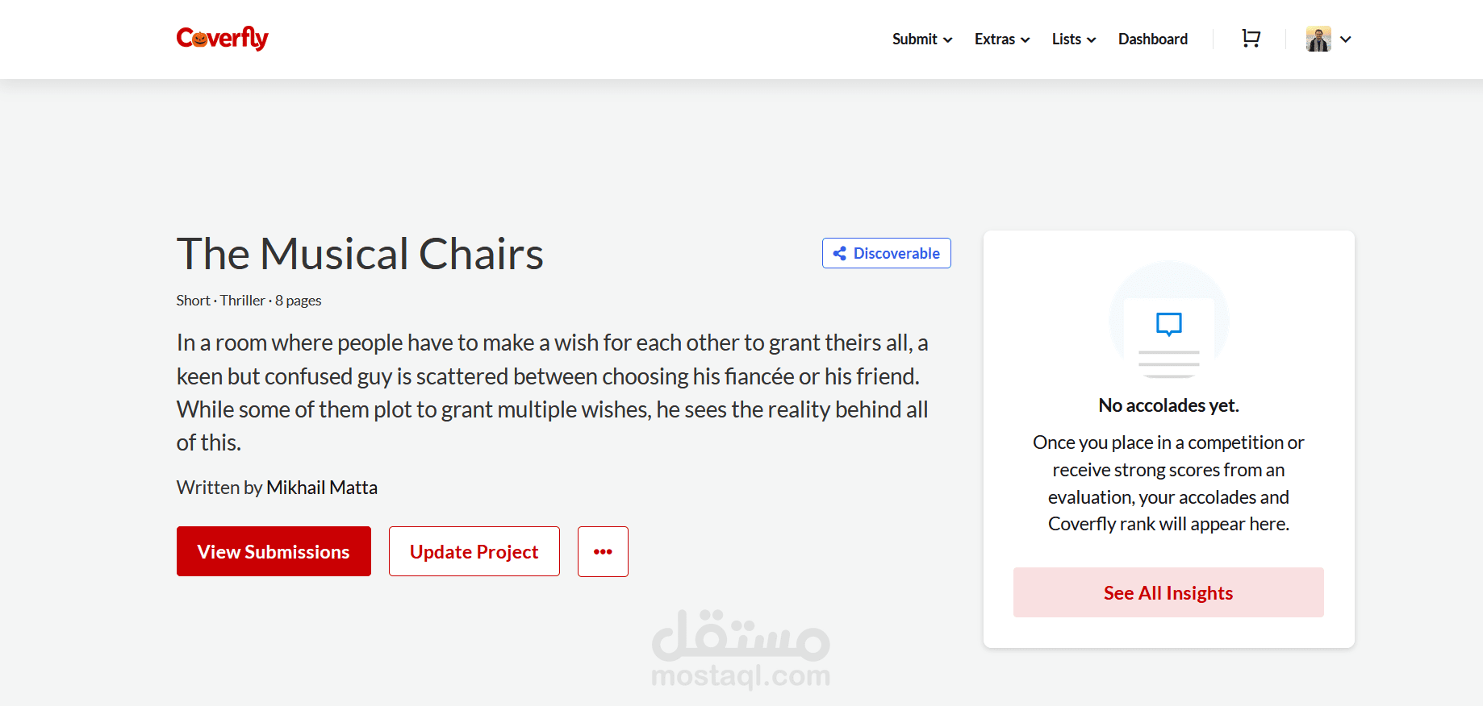The image size is (1483, 706).
Task: Click The Musical Chairs project title
Action: point(360,254)
